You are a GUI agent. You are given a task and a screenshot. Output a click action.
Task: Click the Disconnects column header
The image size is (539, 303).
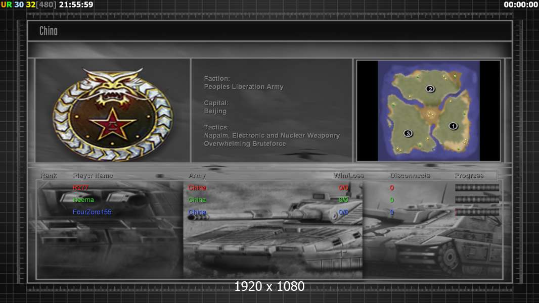[410, 175]
